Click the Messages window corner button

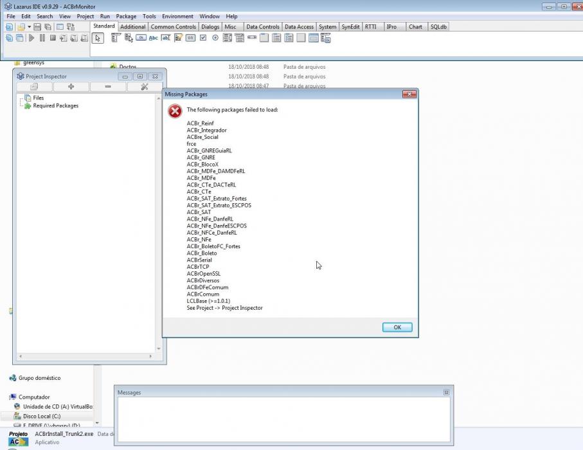pyautogui.click(x=446, y=392)
